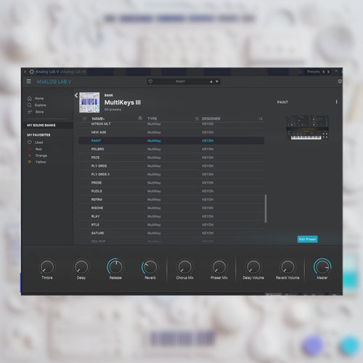Select the SATURE preset

[x=171, y=233]
